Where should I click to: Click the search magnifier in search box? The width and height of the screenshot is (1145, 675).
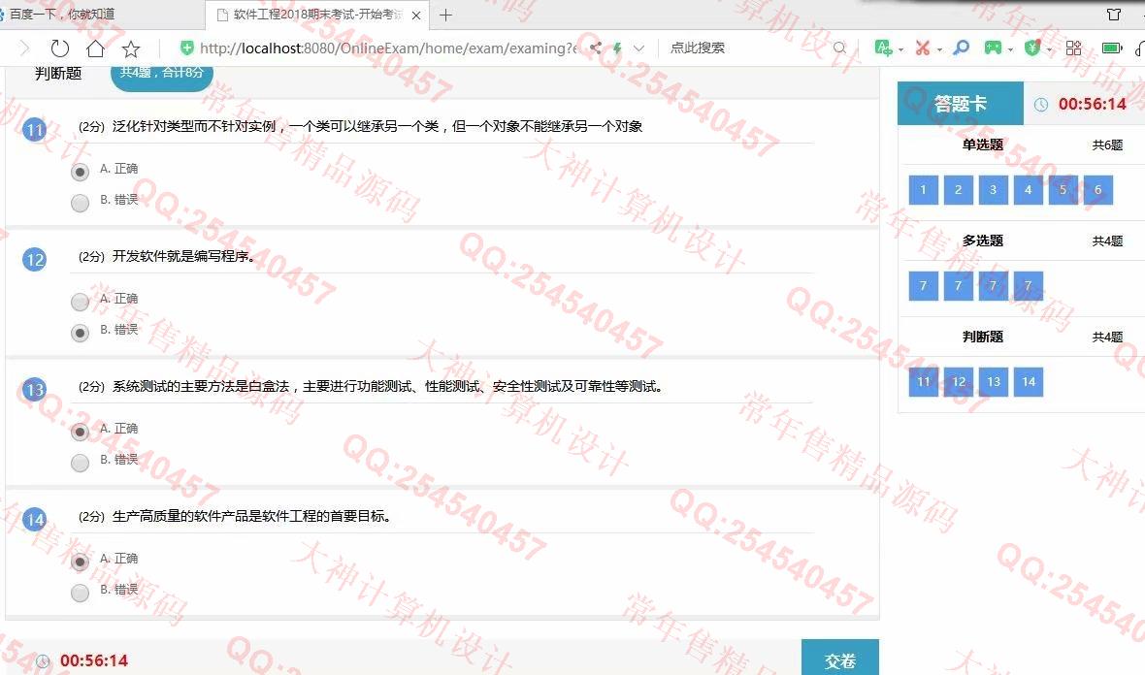839,48
